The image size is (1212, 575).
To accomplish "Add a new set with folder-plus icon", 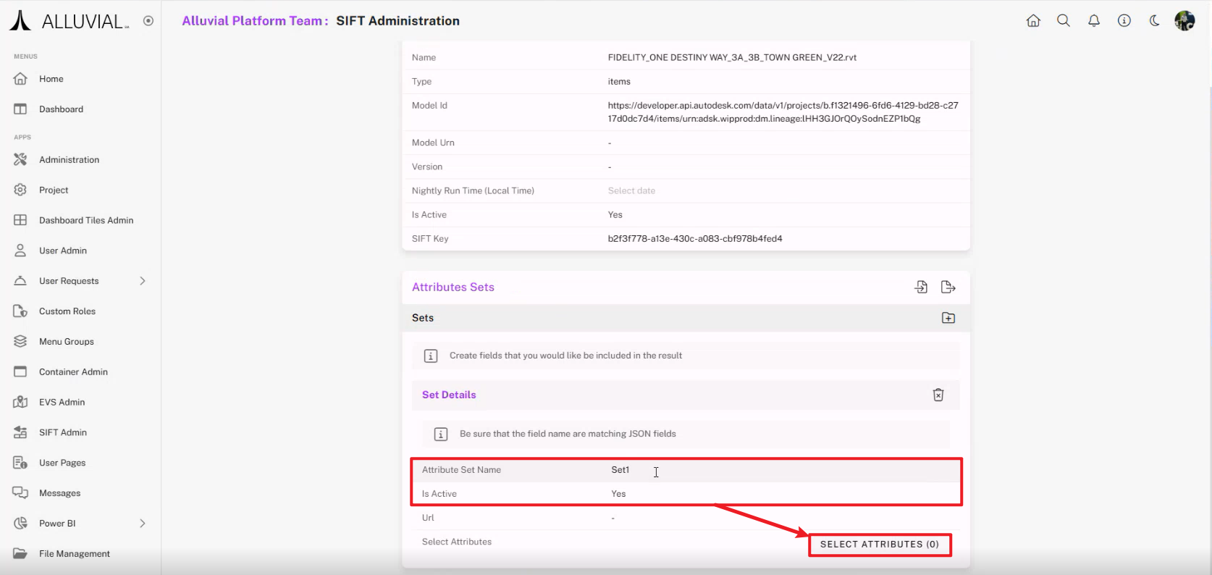I will 948,318.
